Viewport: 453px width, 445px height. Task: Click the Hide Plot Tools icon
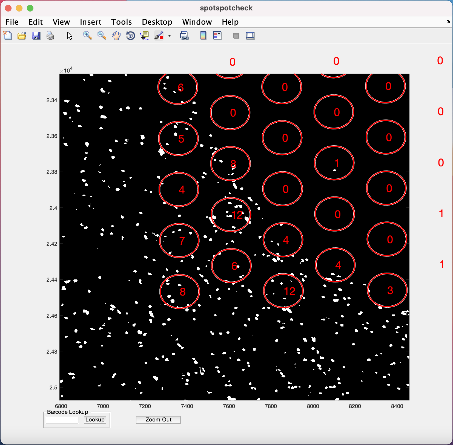click(236, 36)
